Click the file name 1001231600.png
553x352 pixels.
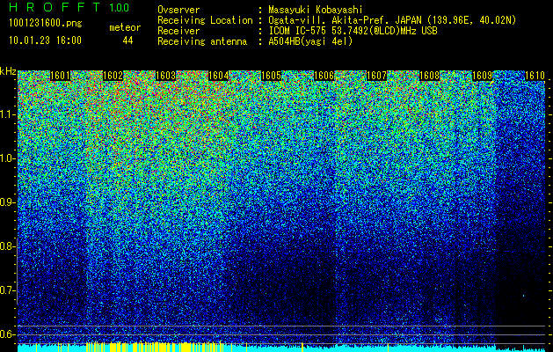click(46, 24)
